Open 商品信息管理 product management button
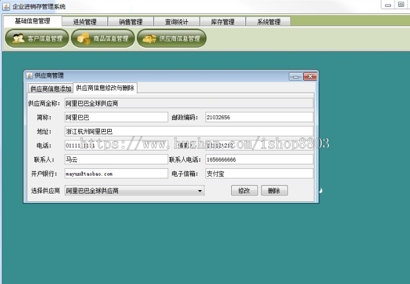 [x=103, y=39]
